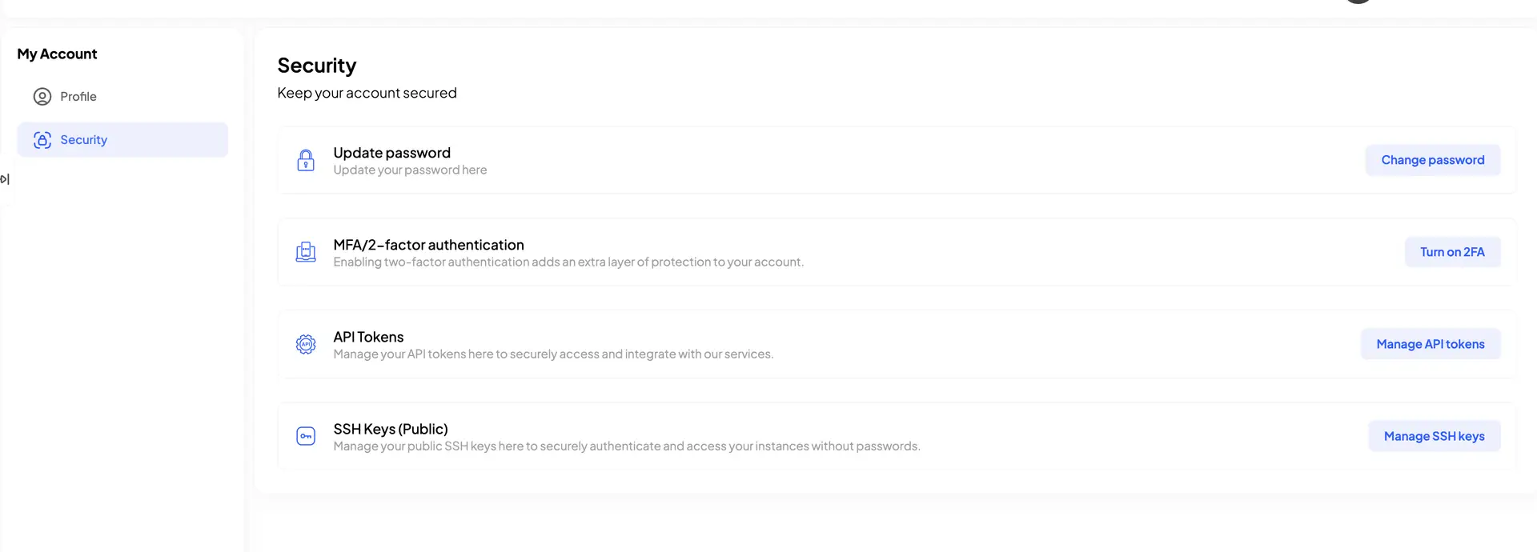Click the SSH key icon
Viewport: 1537px width, 552px height.
click(x=306, y=435)
